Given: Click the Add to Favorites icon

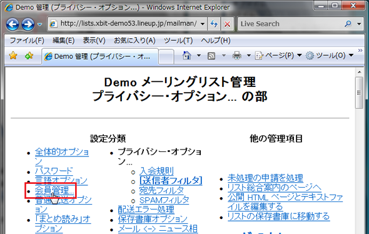Looking at the screenshot, I should (x=29, y=56).
